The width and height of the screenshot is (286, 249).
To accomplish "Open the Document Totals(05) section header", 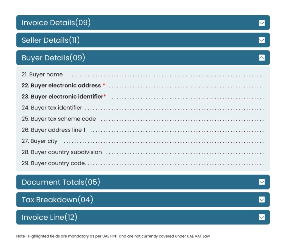I will [x=61, y=182].
